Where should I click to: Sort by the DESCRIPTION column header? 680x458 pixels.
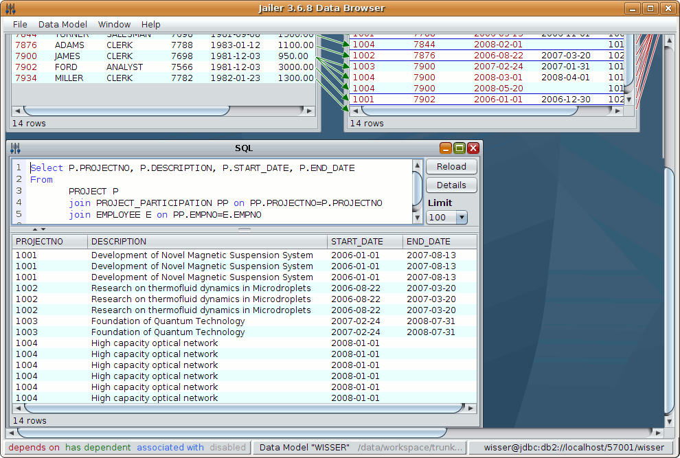click(x=207, y=242)
